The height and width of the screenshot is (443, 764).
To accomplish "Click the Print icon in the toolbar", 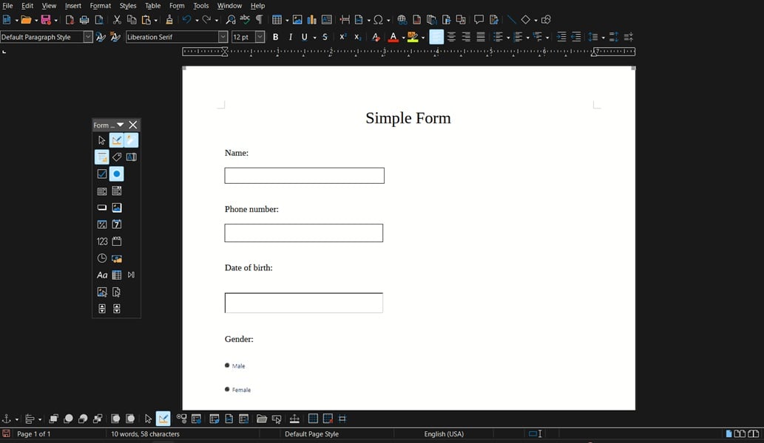I will click(x=84, y=19).
